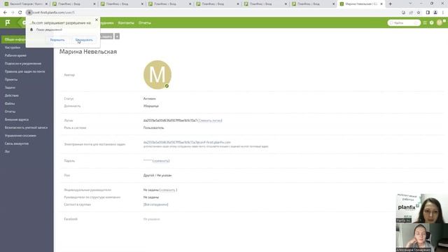Open Правила для задач по почте
Screen dimensions: 448x252
point(25,71)
